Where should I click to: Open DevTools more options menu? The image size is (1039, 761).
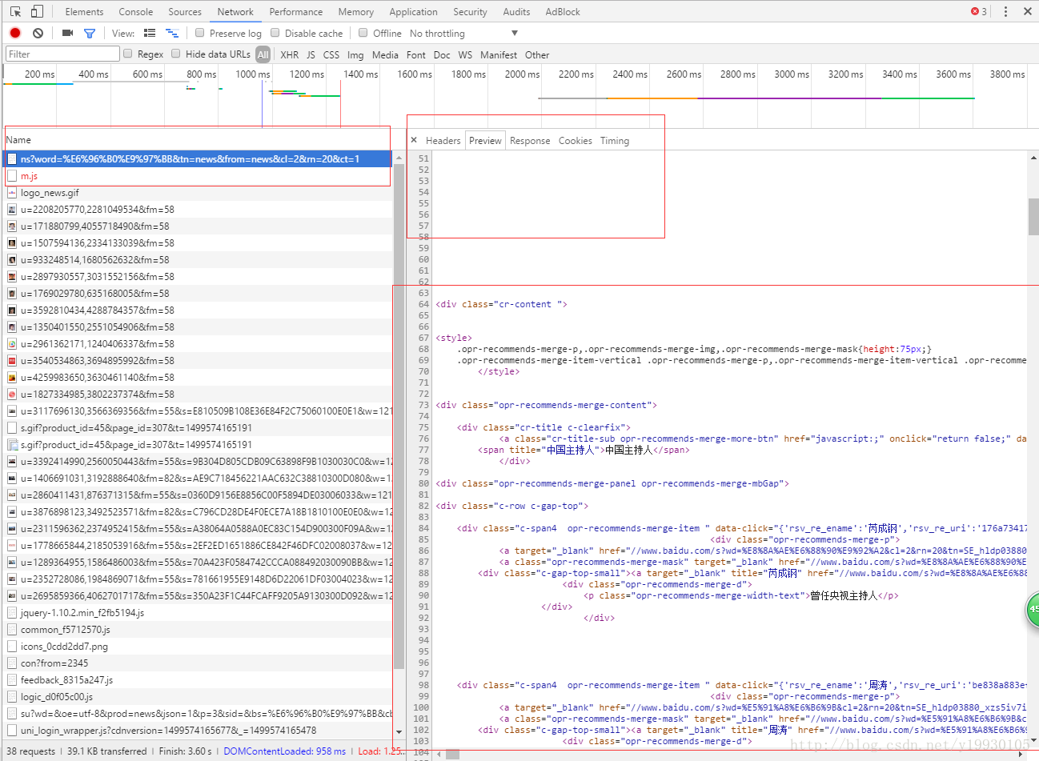[x=1005, y=11]
